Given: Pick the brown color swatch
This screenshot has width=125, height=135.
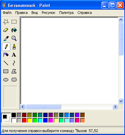Looking at the screenshot, I should [x=83, y=115].
